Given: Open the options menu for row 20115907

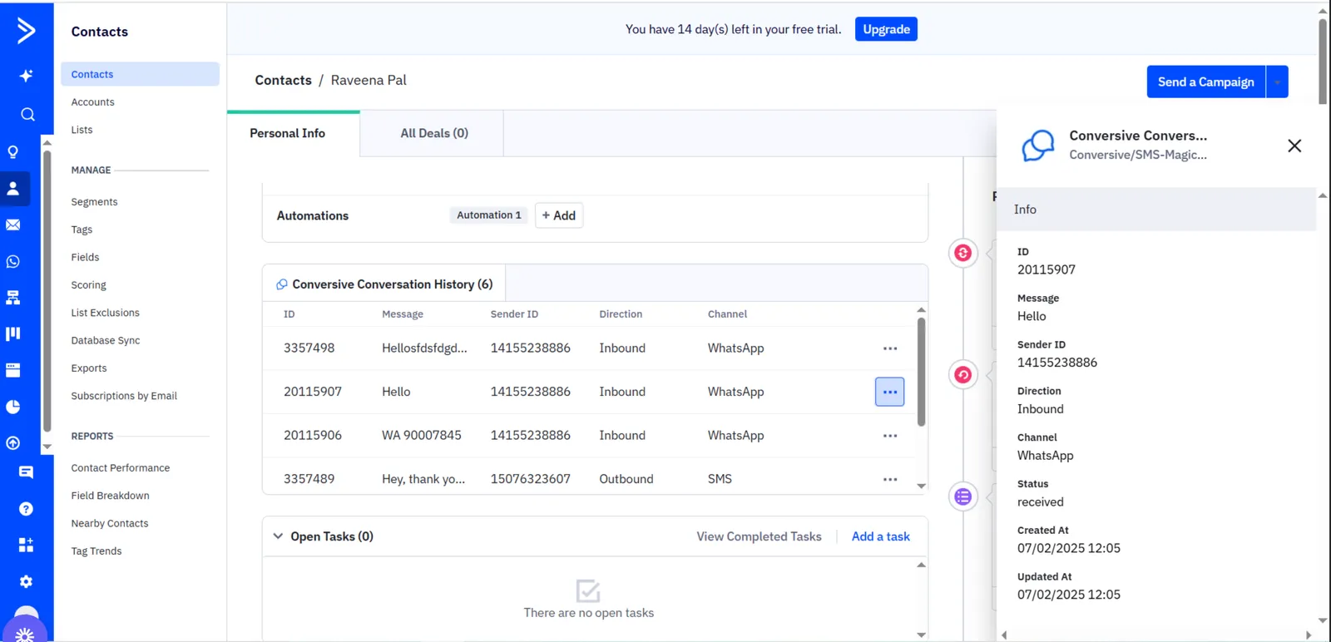Looking at the screenshot, I should [890, 392].
